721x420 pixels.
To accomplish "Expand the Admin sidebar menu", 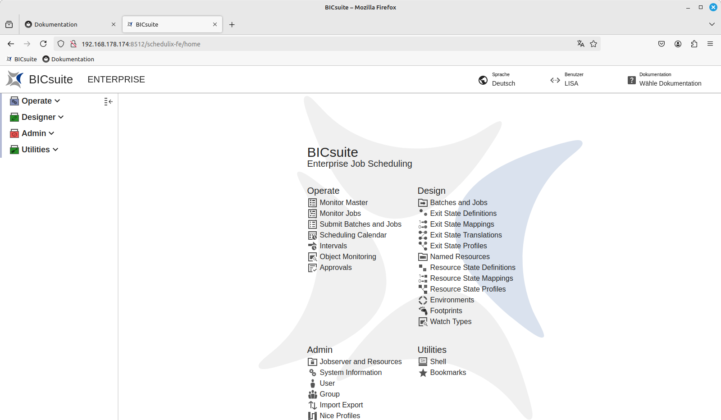I will tap(38, 133).
